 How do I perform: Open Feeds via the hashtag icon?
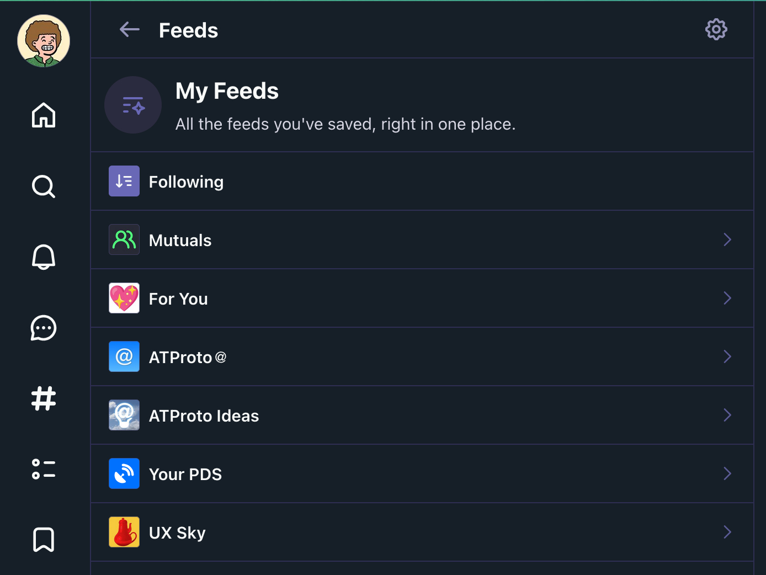(x=44, y=398)
